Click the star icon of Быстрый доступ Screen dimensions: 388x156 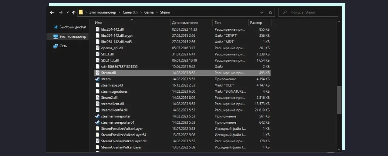[56, 27]
